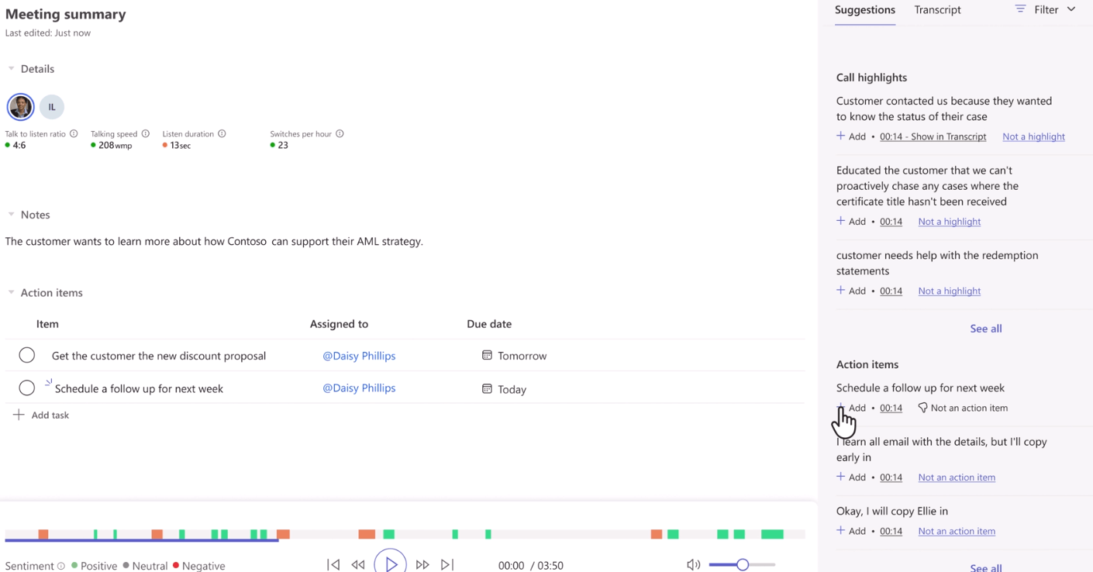The width and height of the screenshot is (1093, 572).
Task: Click See all under Call highlights
Action: coord(986,329)
